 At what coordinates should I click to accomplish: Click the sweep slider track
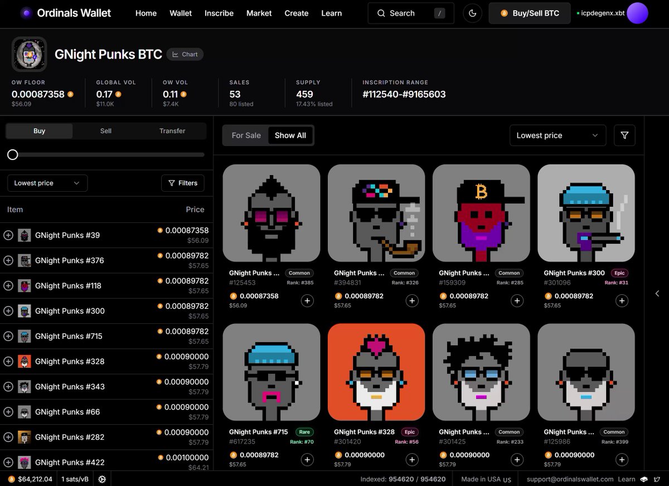pyautogui.click(x=106, y=154)
